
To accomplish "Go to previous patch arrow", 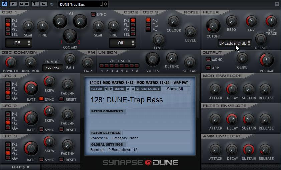I will point(106,89).
